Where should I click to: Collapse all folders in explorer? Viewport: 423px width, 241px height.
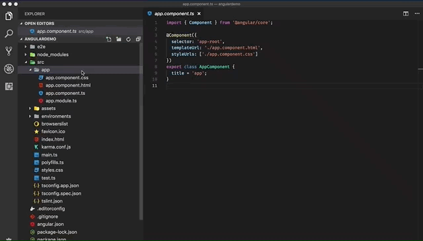tap(138, 39)
